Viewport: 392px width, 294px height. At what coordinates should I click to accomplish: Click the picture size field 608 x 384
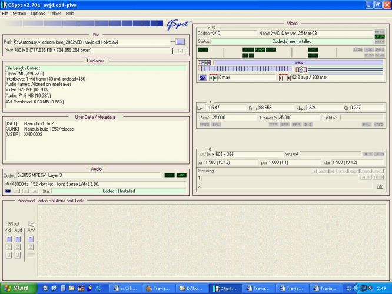[x=249, y=154]
